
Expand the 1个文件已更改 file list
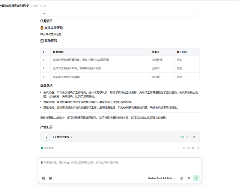(62, 137)
